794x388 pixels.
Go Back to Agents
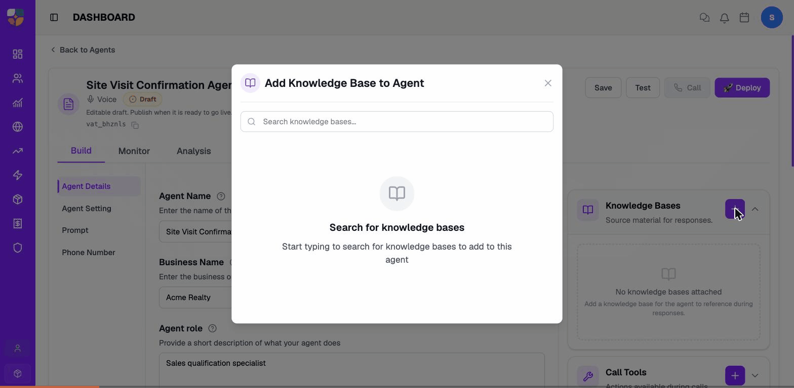(83, 50)
